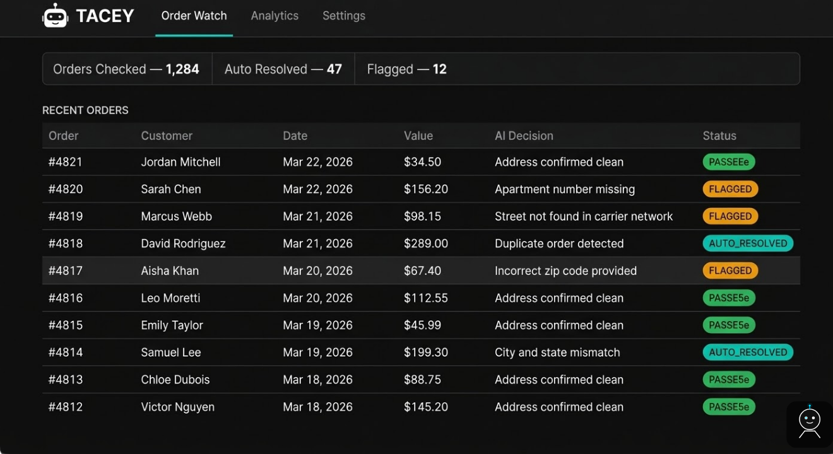Click the Value column header
This screenshot has width=833, height=454.
(x=418, y=136)
